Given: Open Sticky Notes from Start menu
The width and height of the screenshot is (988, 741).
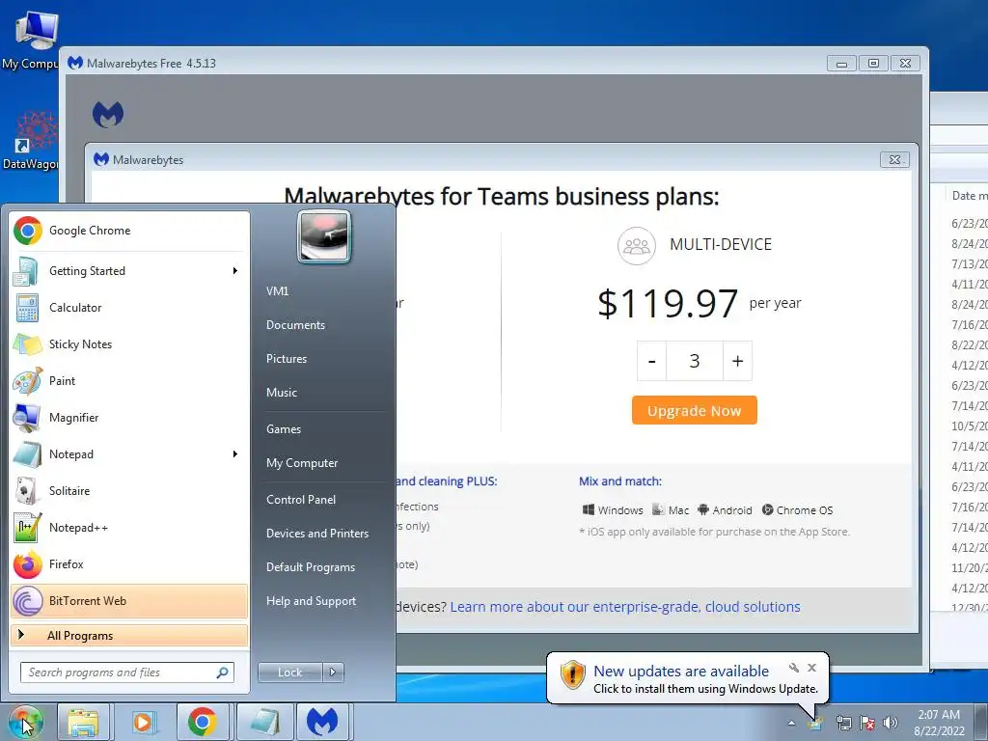Looking at the screenshot, I should click(x=129, y=344).
